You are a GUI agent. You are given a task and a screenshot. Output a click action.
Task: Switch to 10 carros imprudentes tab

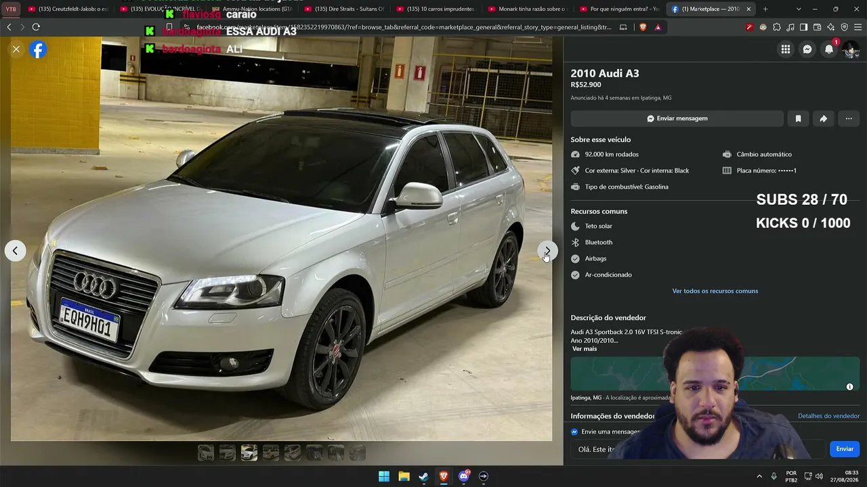[x=436, y=9]
